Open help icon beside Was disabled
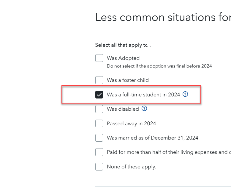This screenshot has height=194, width=231. pos(144,109)
